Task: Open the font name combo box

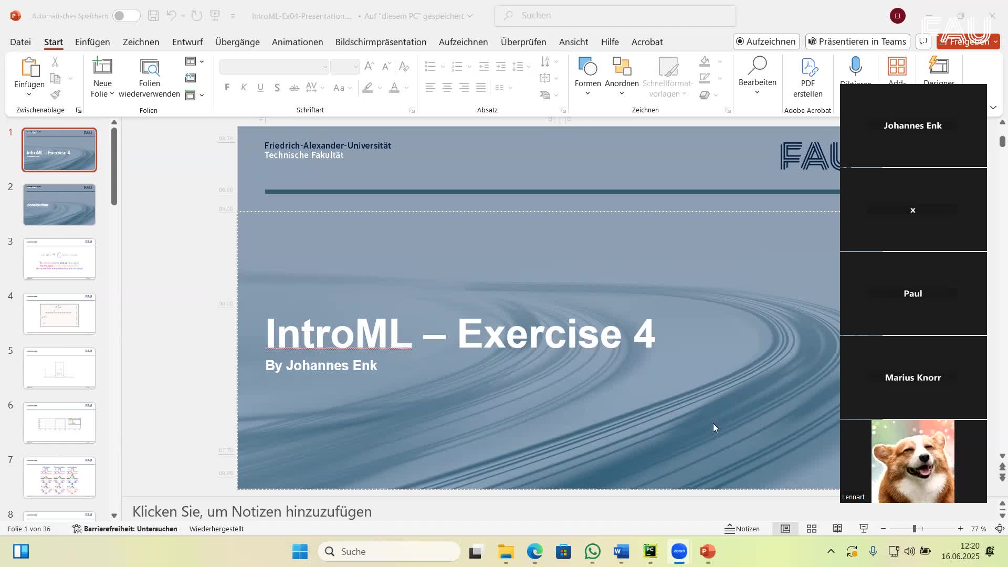Action: [x=274, y=67]
